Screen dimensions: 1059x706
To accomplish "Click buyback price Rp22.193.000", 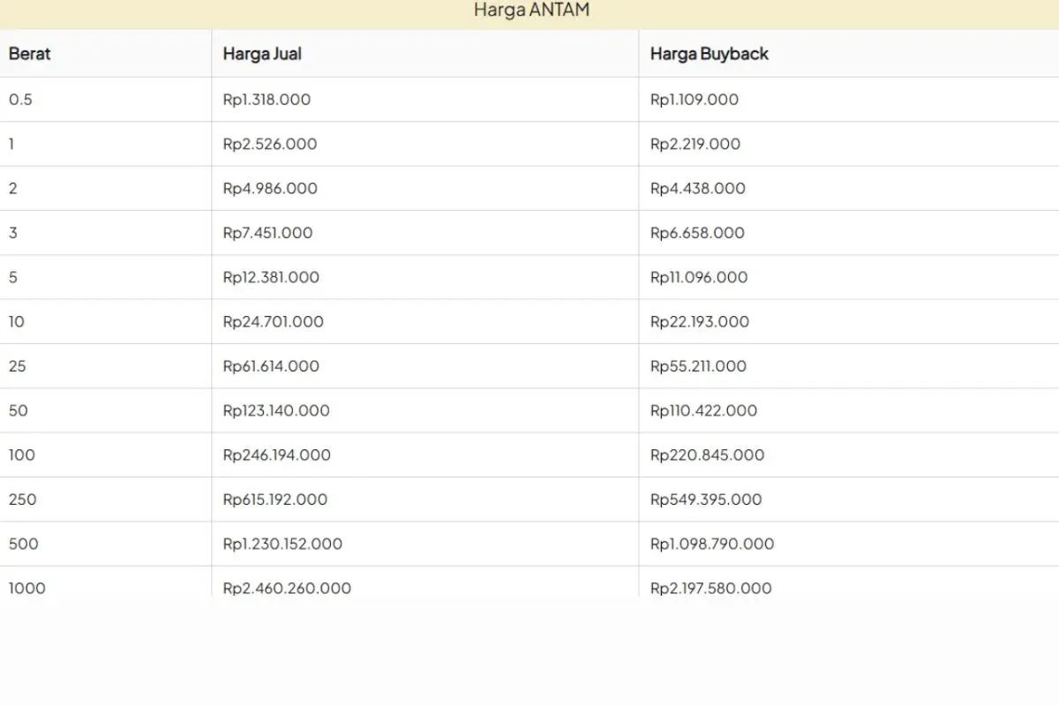I will (x=699, y=322).
